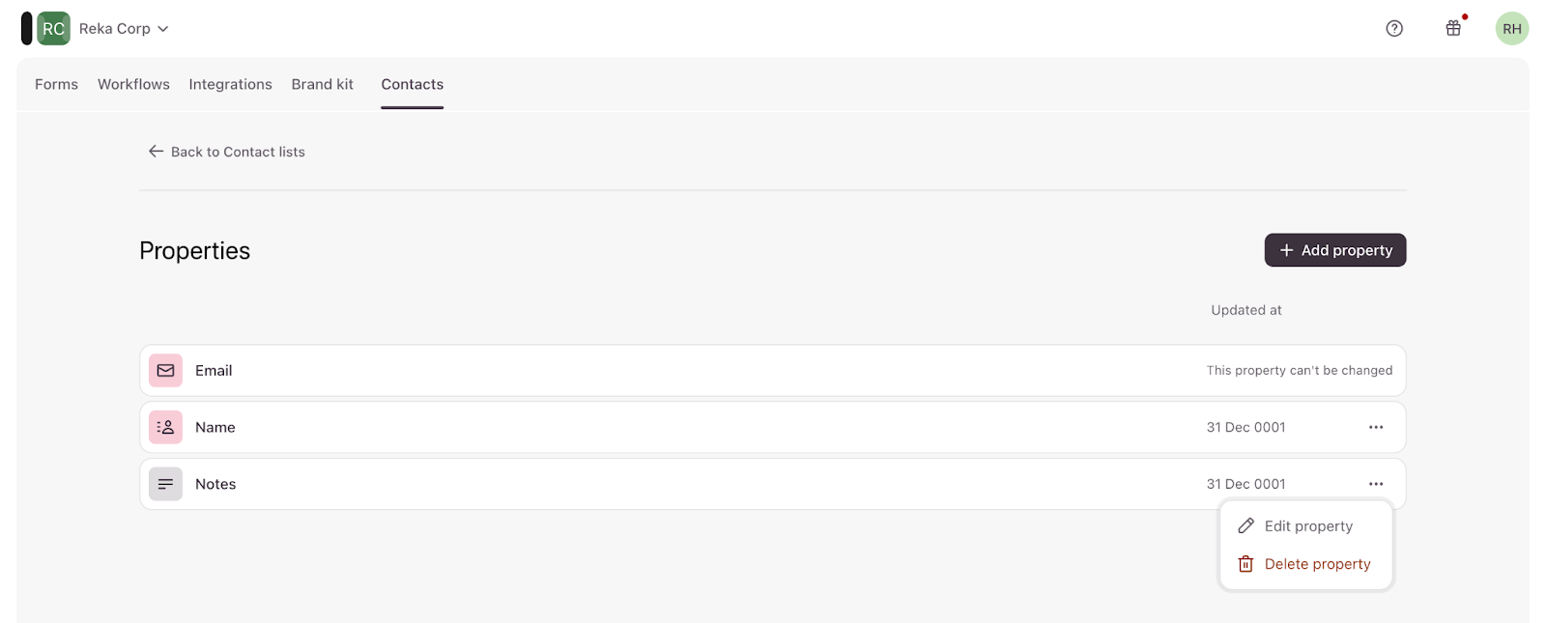The image size is (1546, 623).
Task: Click the Name property person icon
Action: [165, 427]
